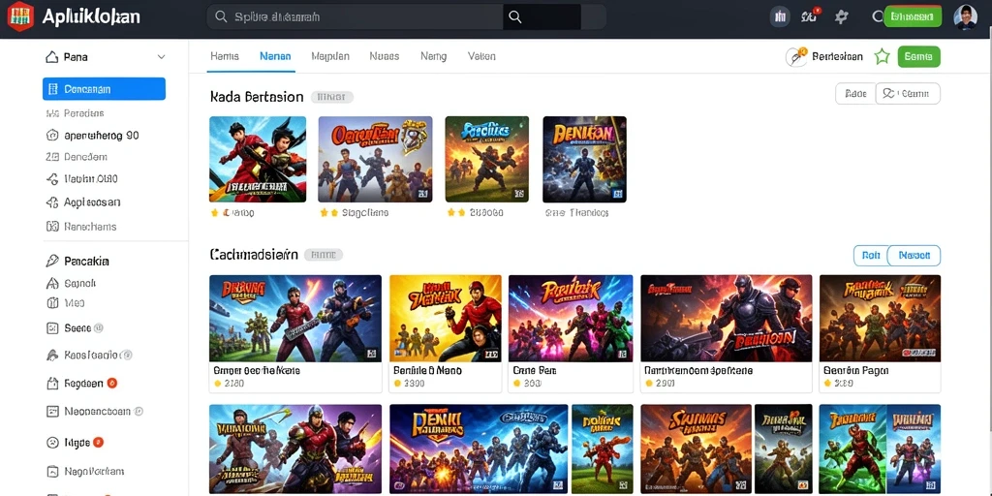This screenshot has height=496, width=992.
Task: Open the game card priced 2901
Action: point(727,334)
